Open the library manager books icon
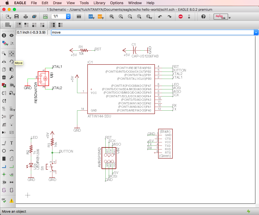 (79, 17)
